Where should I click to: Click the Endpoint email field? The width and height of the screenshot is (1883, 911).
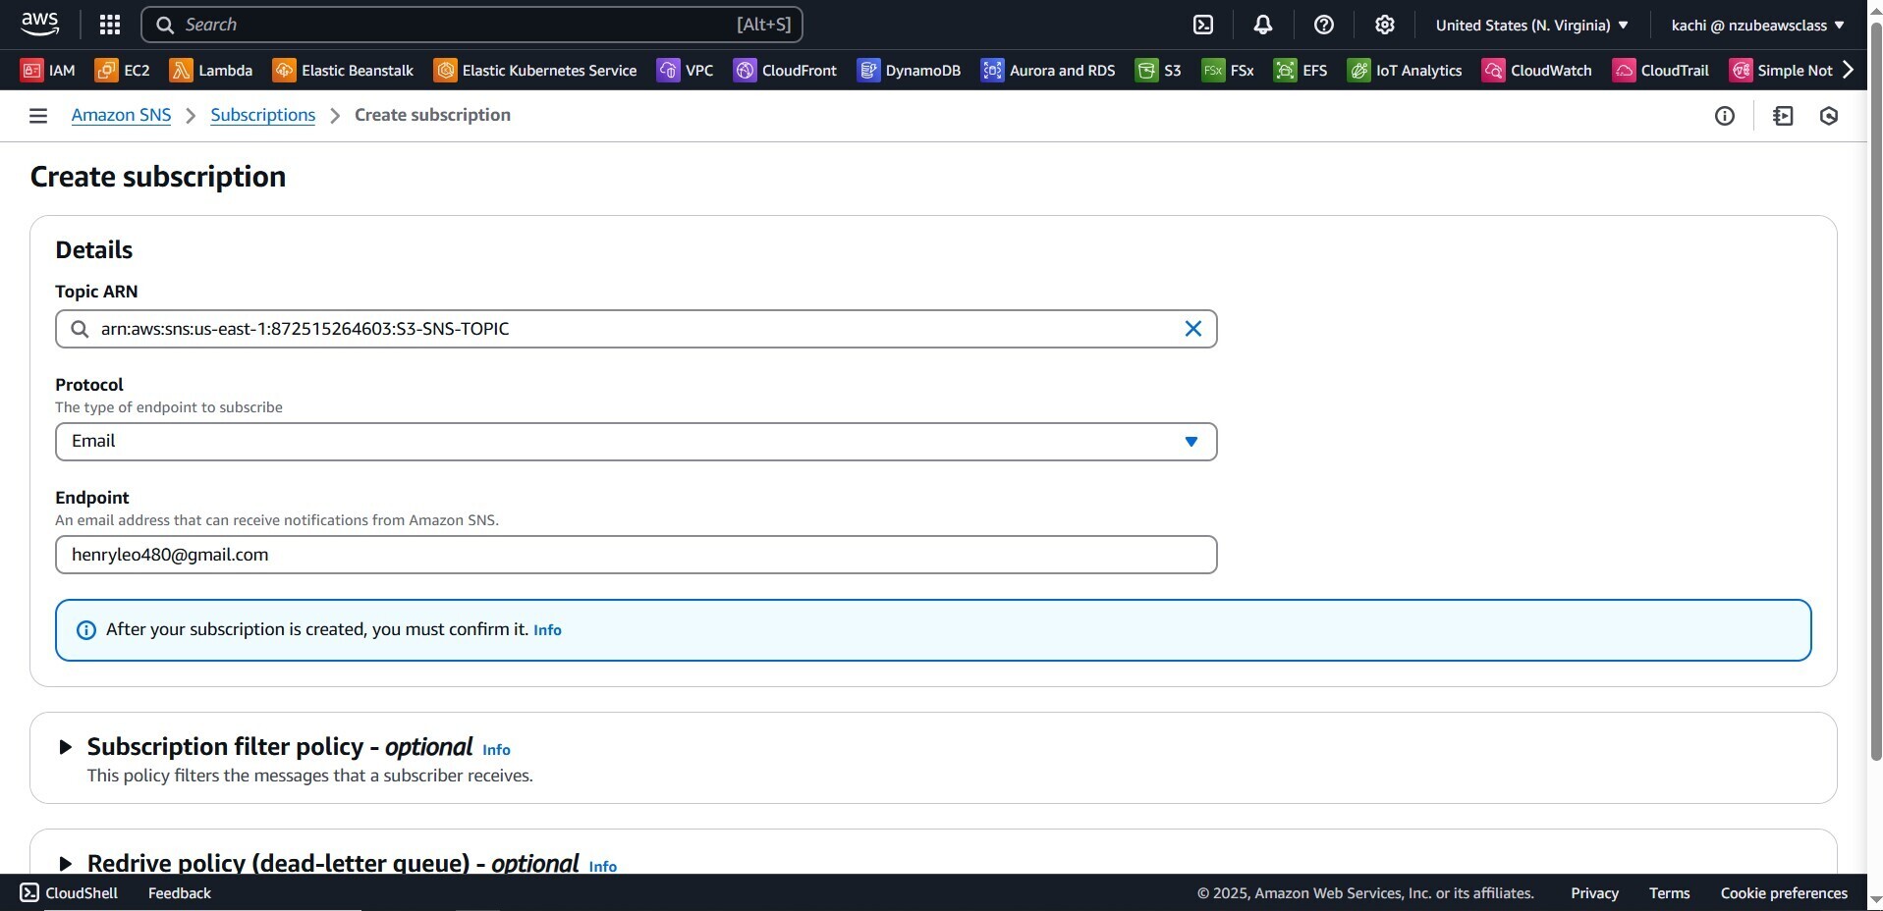[637, 555]
